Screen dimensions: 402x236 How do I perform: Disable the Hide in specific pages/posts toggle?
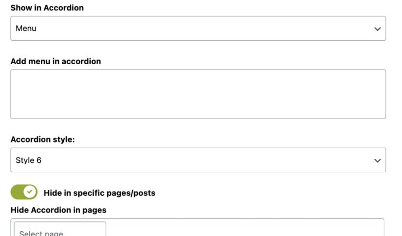tap(24, 192)
